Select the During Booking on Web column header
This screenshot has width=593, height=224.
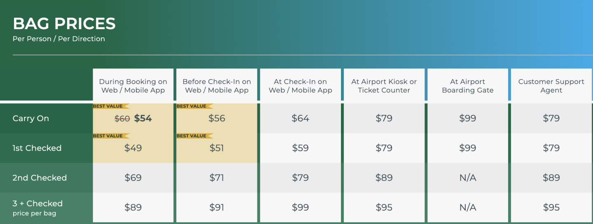(133, 86)
